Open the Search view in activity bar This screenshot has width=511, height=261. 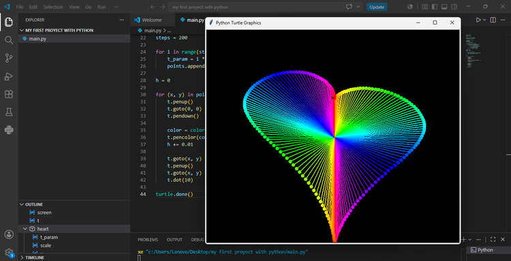tap(9, 40)
